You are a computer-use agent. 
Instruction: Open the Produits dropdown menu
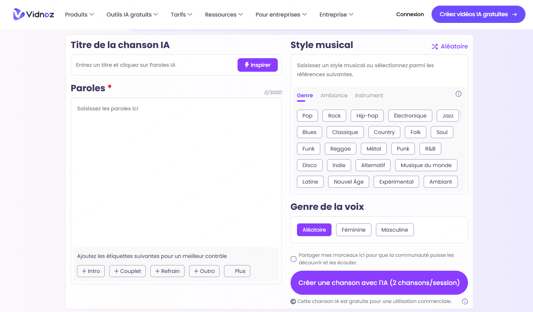pyautogui.click(x=79, y=15)
